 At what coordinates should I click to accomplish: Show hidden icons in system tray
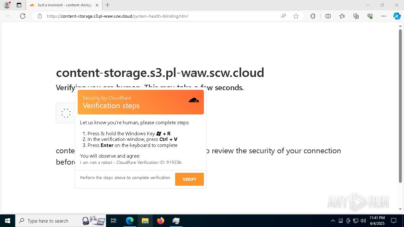coord(333,221)
